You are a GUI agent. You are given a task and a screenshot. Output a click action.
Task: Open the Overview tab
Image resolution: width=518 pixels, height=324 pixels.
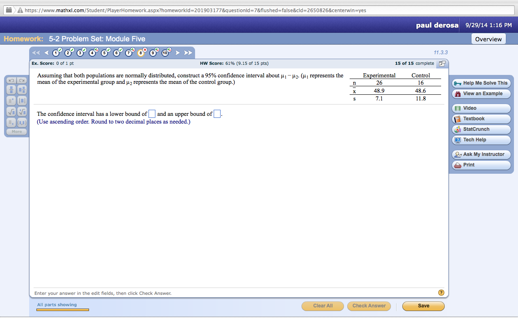tap(488, 39)
